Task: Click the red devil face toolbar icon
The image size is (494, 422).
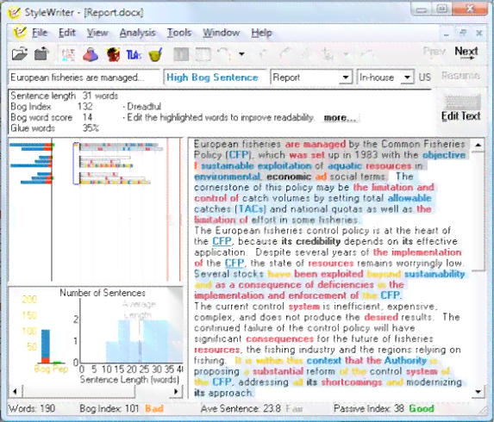Action: point(114,54)
